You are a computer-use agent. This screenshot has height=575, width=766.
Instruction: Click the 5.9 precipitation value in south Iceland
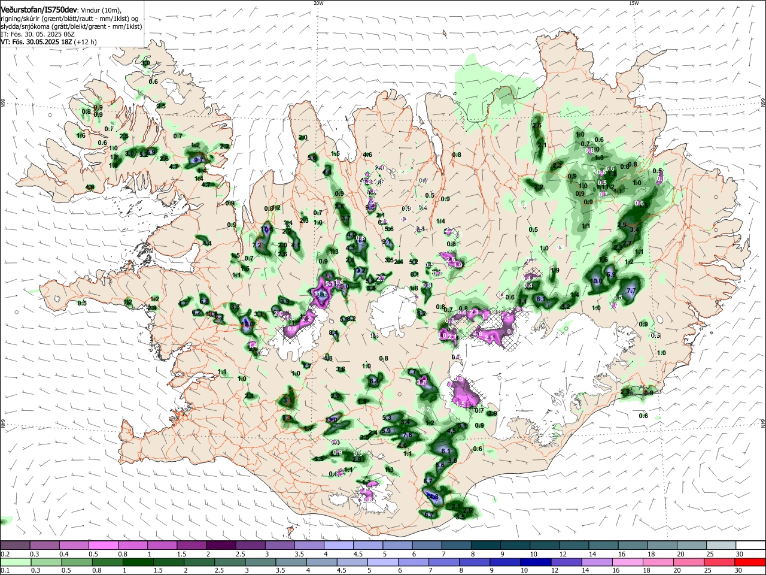click(x=386, y=431)
